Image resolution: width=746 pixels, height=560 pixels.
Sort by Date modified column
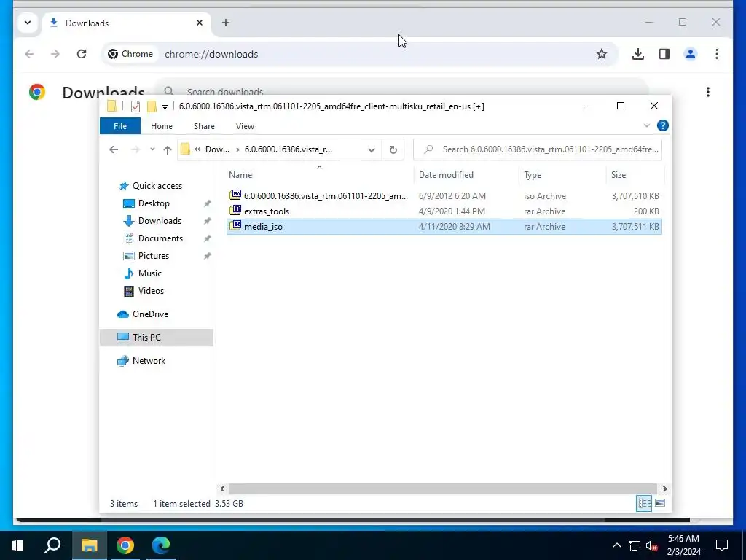click(466, 175)
